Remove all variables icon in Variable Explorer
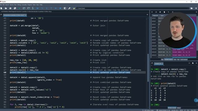The width and height of the screenshot is (198, 111). click(164, 12)
